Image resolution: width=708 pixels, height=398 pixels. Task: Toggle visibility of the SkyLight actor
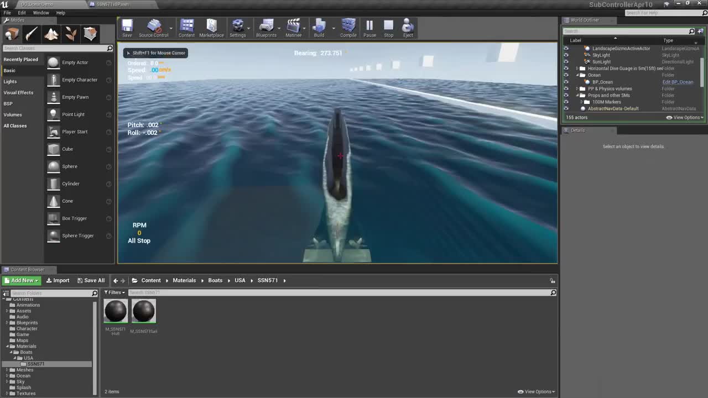pos(565,55)
